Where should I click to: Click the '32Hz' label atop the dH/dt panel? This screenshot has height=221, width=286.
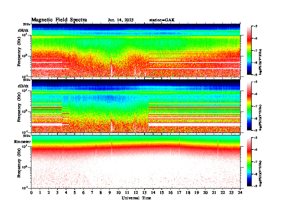click(27, 24)
